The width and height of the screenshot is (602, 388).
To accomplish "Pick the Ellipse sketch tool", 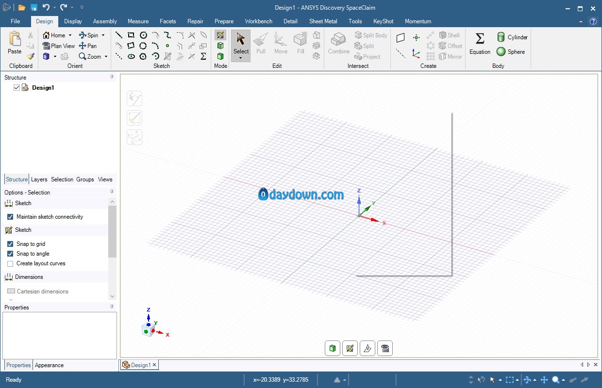I will click(131, 56).
